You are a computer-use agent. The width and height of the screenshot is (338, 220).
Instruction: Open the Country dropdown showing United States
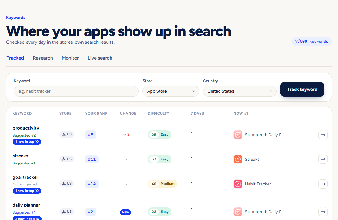240,91
